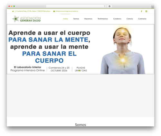Screen dimensions: 161x136
Task: Open the Facebook icon link
Action: click(141, 11)
